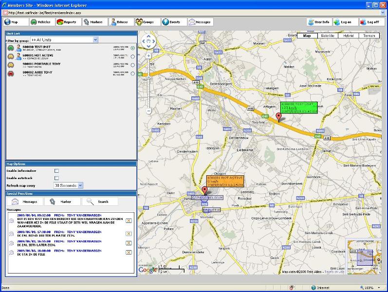The width and height of the screenshot is (388, 292).
Task: Click the Marker button in Special Functions
Action: point(62,201)
